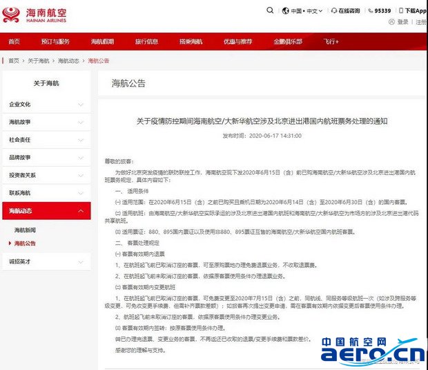Click the 尊敬的旅客 greeting line
Viewport: 428px width, 370px height.
(119, 161)
